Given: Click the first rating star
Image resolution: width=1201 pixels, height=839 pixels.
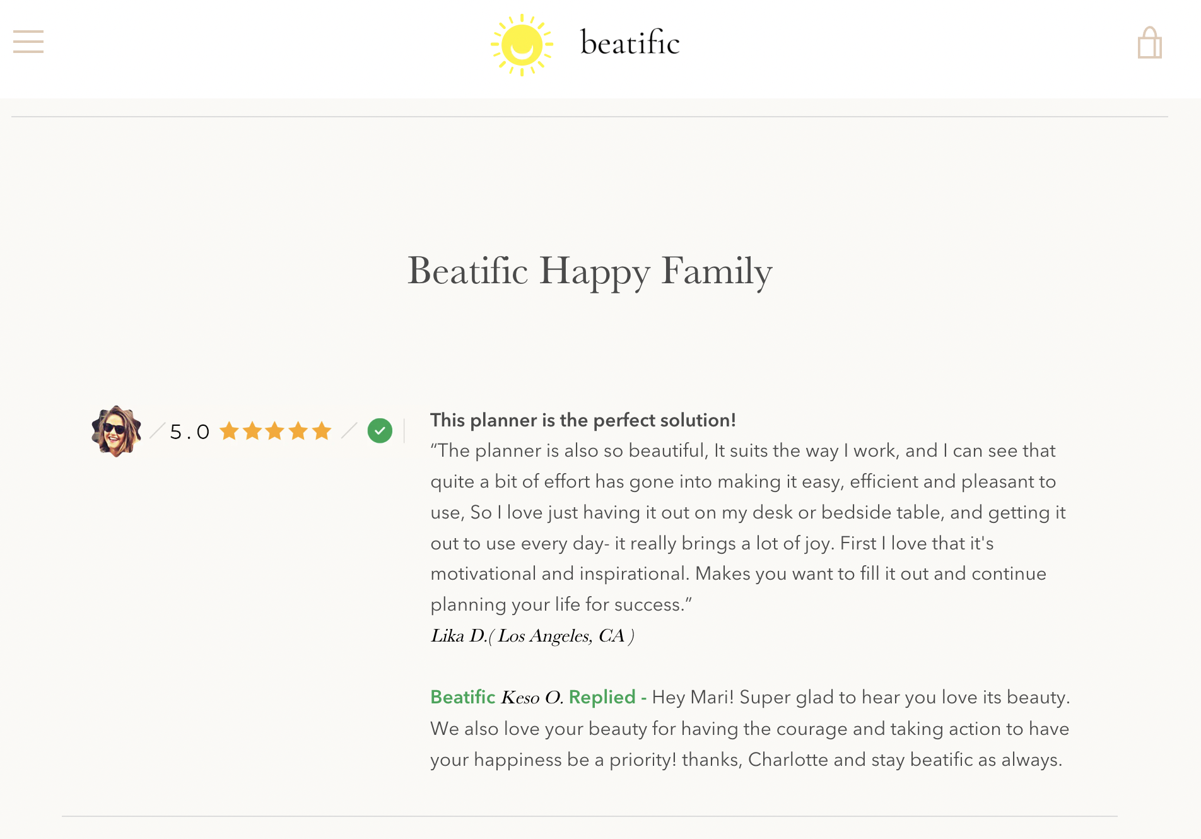Looking at the screenshot, I should click(x=229, y=431).
